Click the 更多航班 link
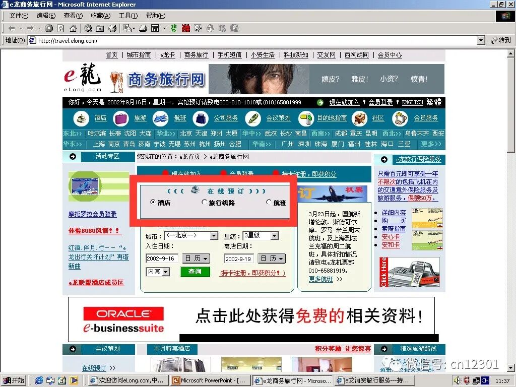Viewport: 516px width, 387px height. click(x=321, y=279)
